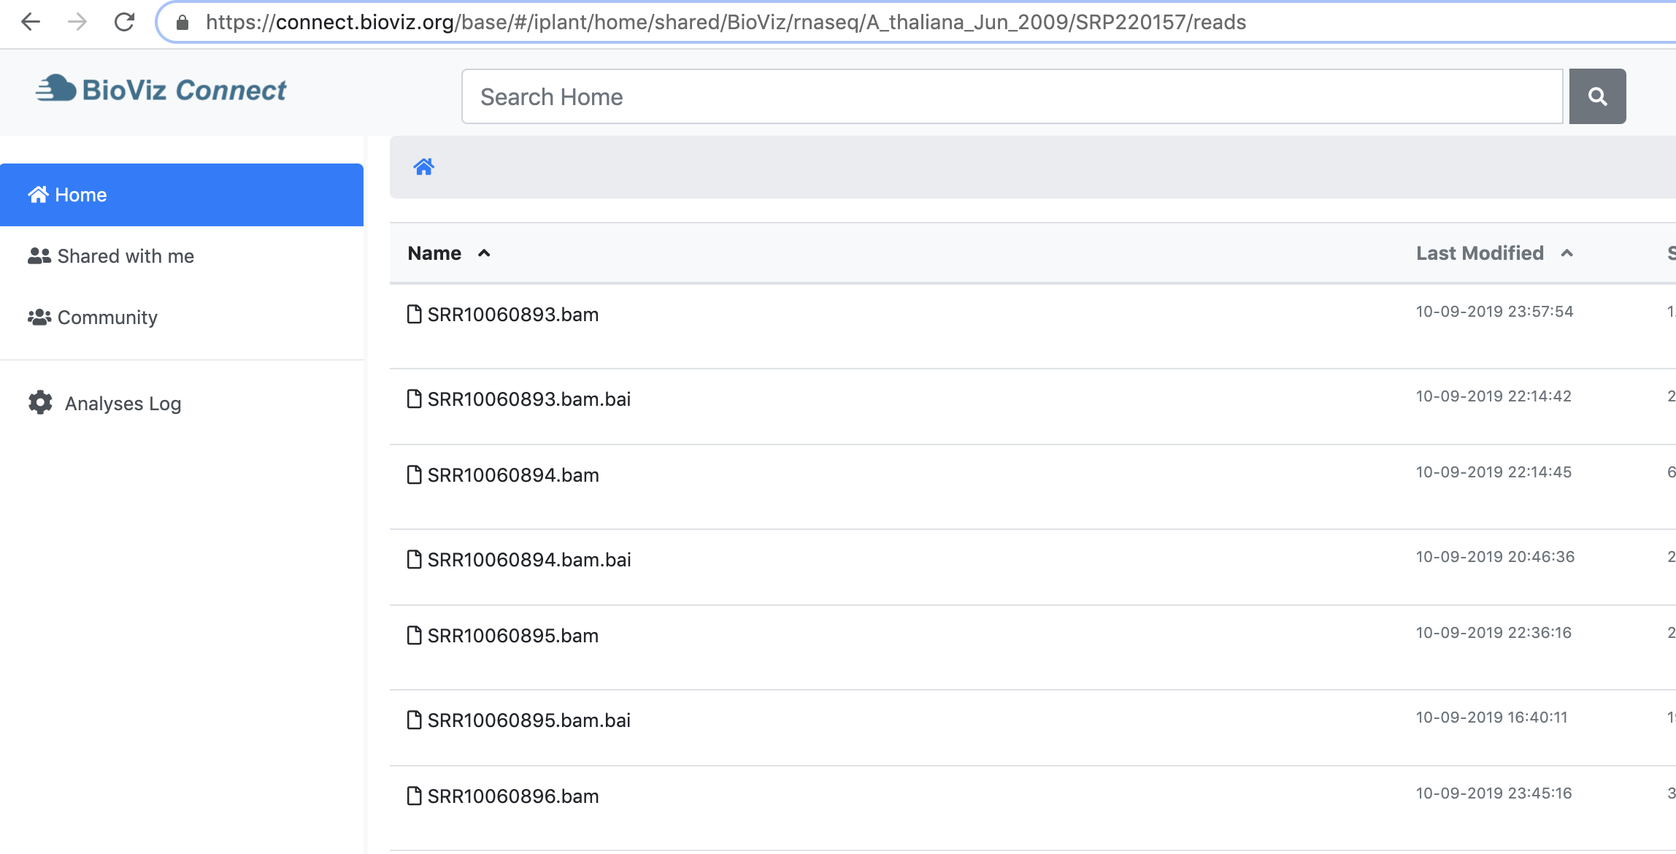Click the BioViz Connect logo
The width and height of the screenshot is (1676, 854).
161,90
